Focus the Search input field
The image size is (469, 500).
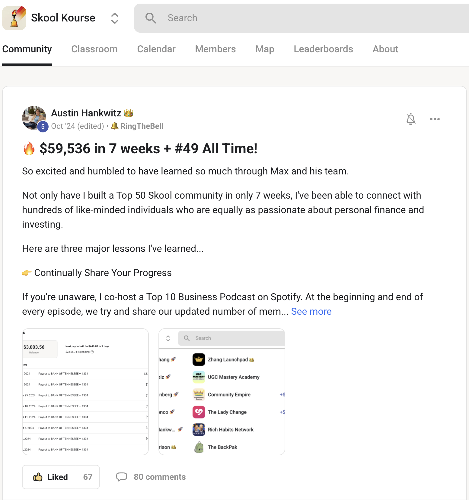click(302, 18)
